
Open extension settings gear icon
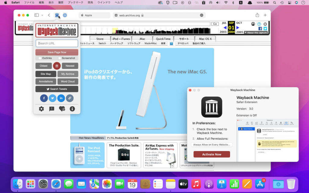click(x=41, y=109)
